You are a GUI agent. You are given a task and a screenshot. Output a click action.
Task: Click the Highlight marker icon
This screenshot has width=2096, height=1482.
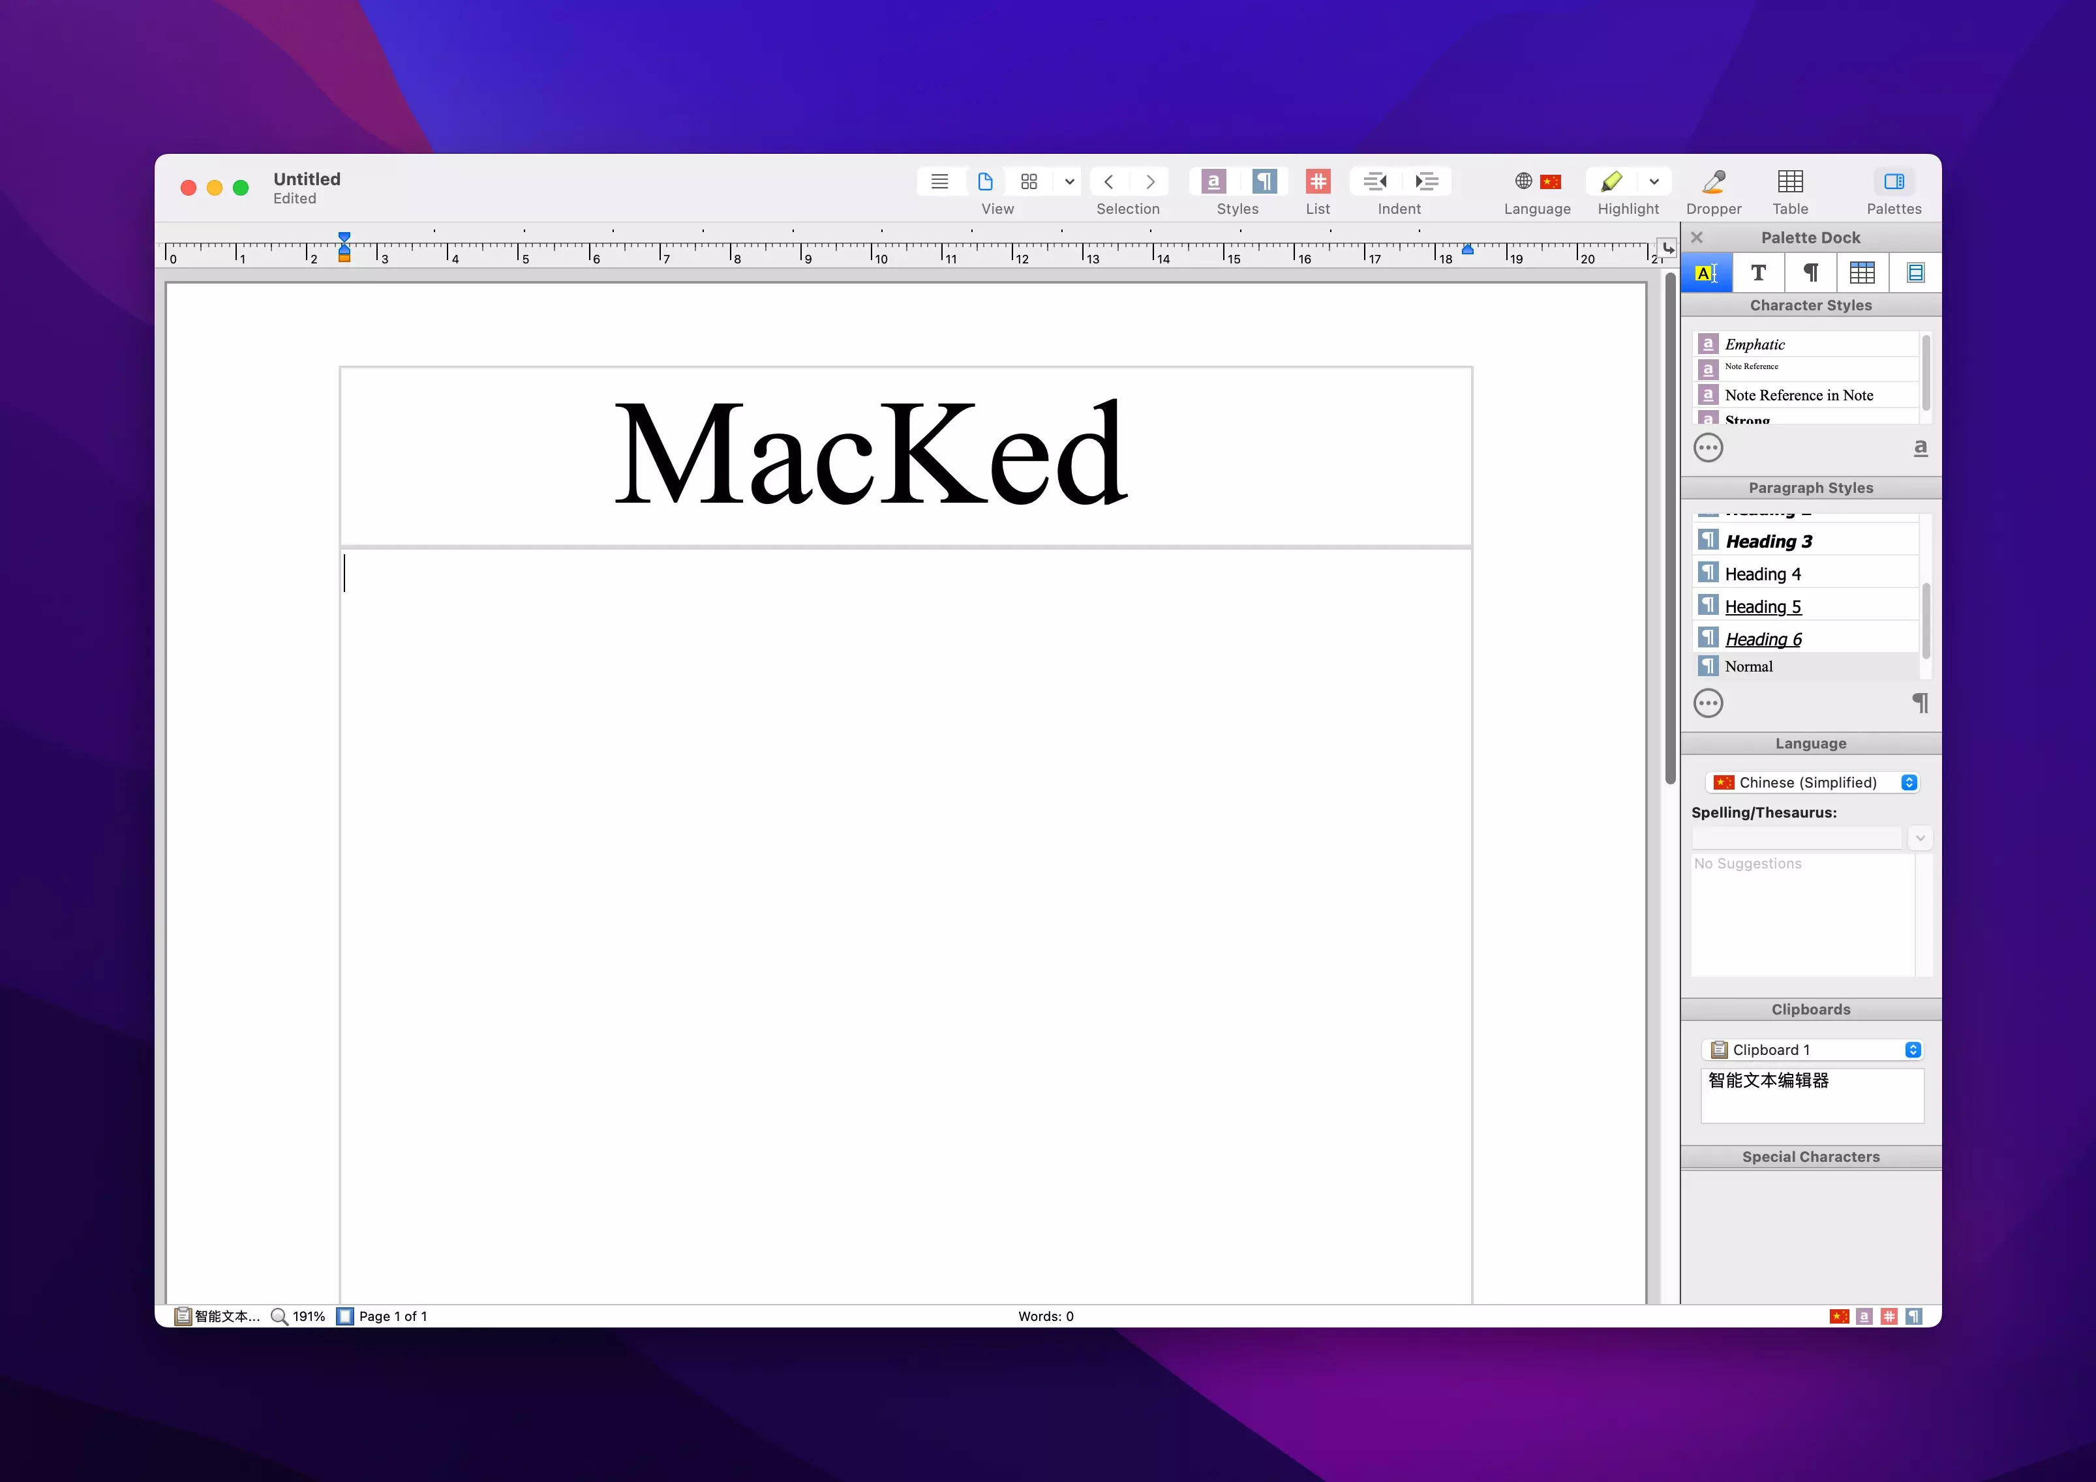coord(1611,182)
